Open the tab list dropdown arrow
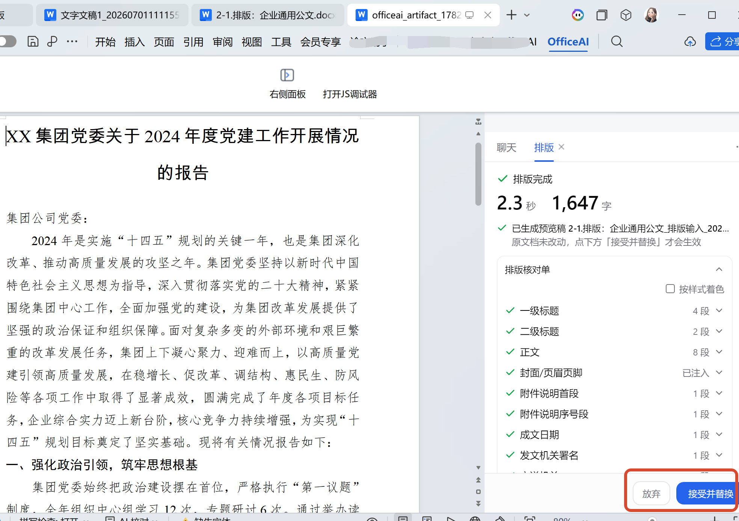The image size is (739, 521). [x=527, y=15]
